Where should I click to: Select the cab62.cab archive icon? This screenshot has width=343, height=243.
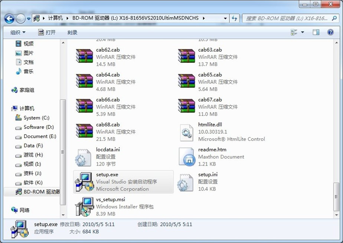84,56
